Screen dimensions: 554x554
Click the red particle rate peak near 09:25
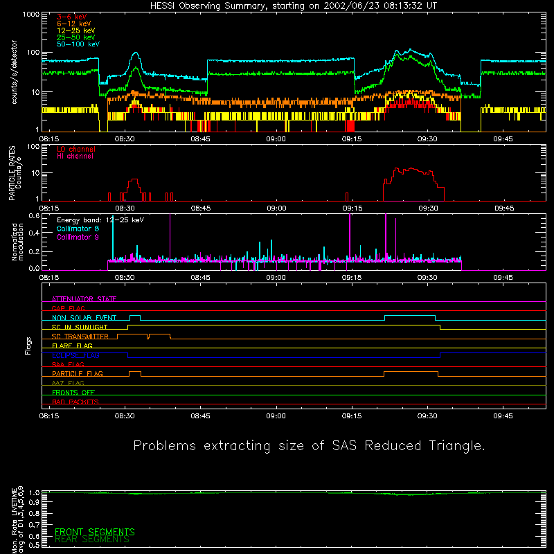[x=411, y=170]
